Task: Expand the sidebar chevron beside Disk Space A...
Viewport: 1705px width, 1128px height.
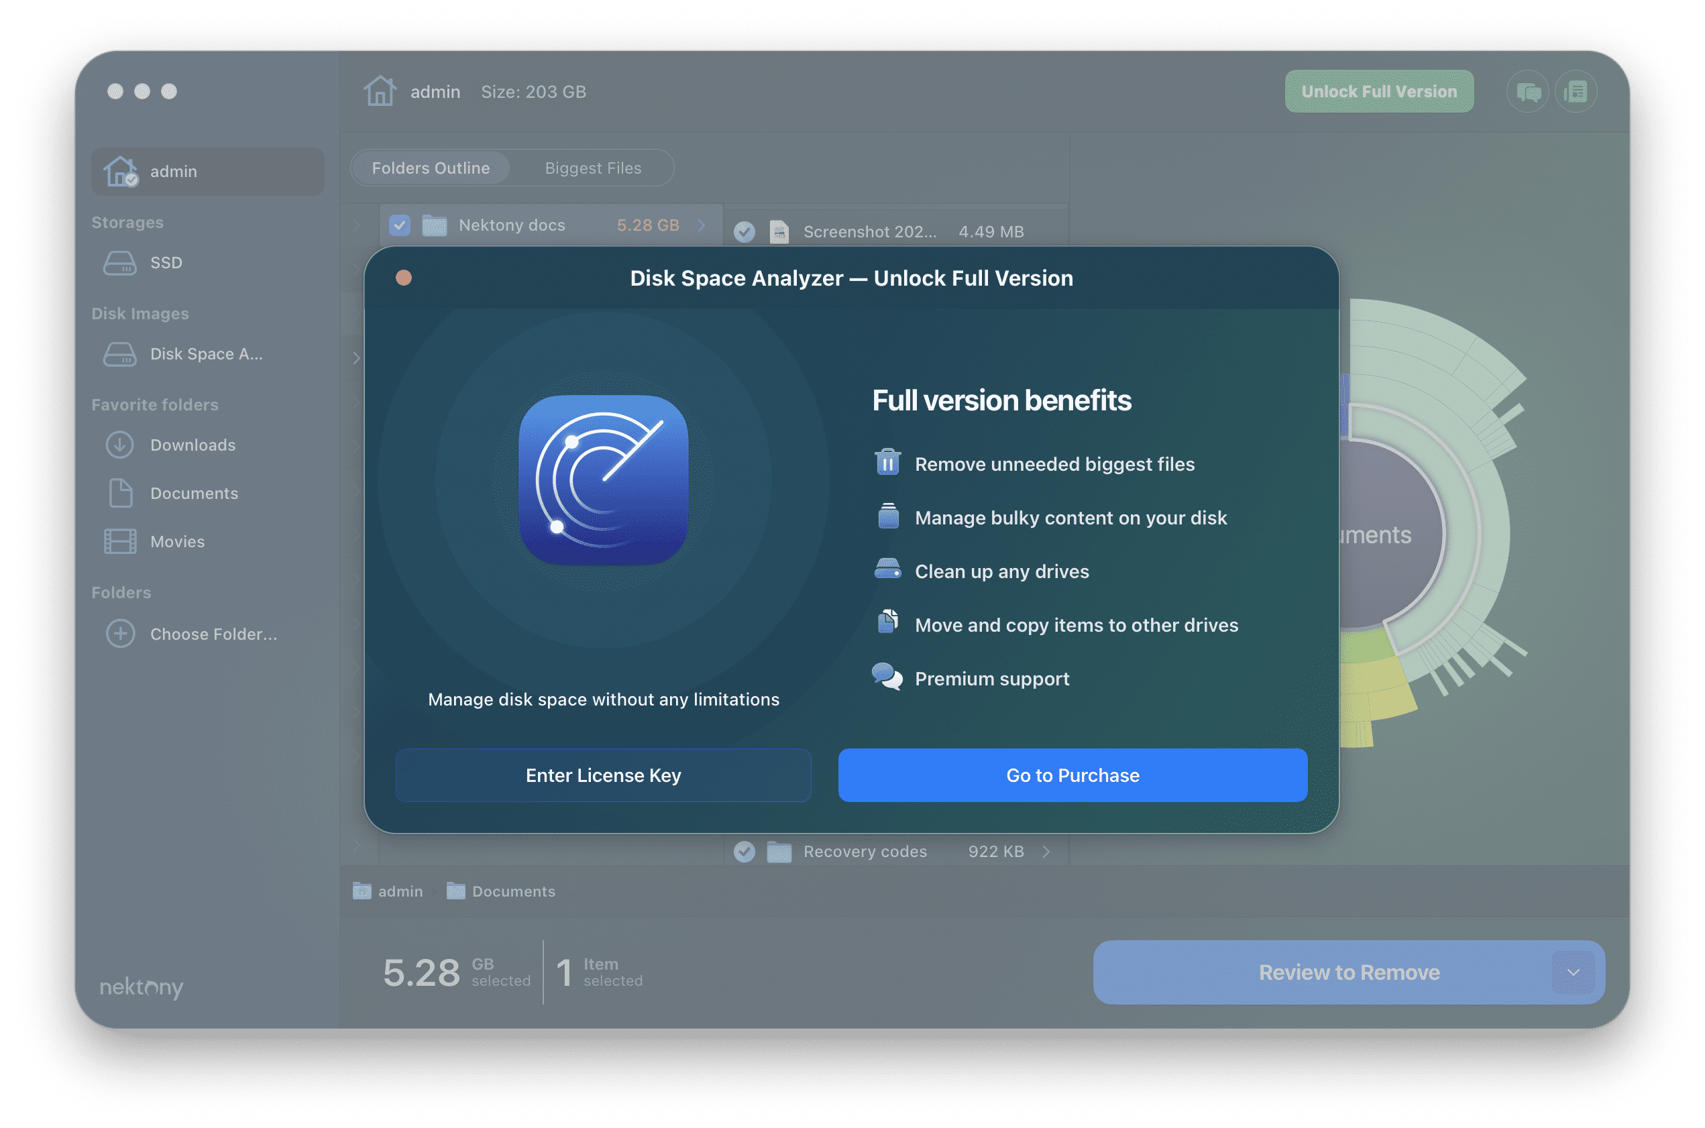Action: point(356,357)
